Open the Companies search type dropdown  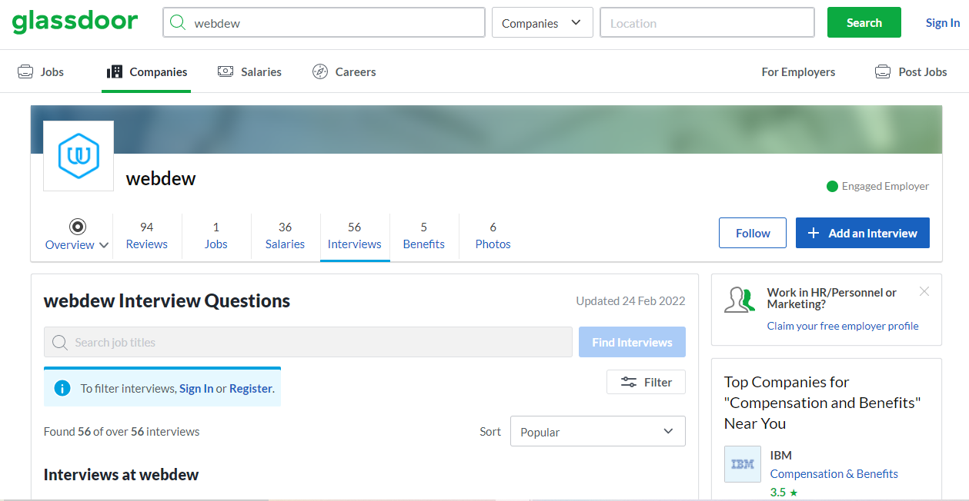542,22
